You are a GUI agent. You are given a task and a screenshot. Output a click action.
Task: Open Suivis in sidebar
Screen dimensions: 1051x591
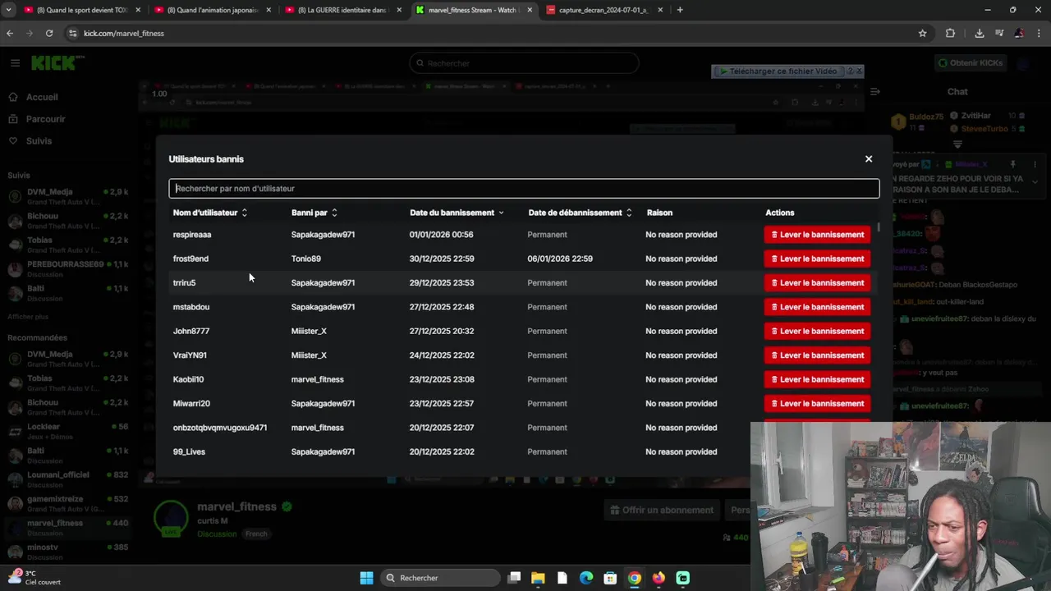[39, 141]
